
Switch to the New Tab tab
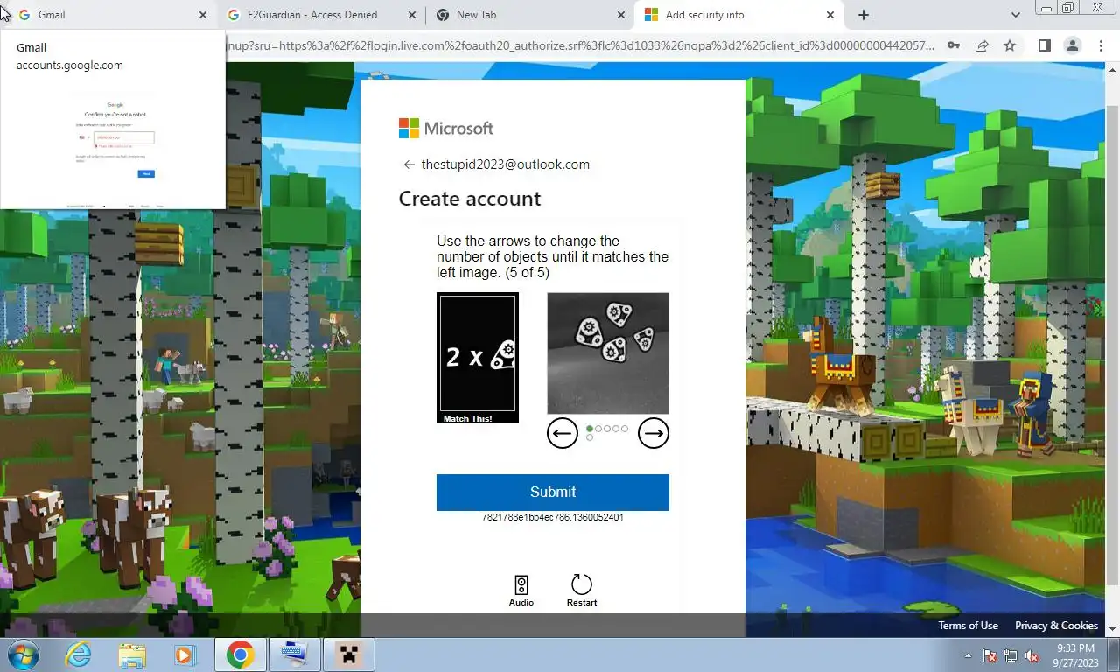[530, 15]
